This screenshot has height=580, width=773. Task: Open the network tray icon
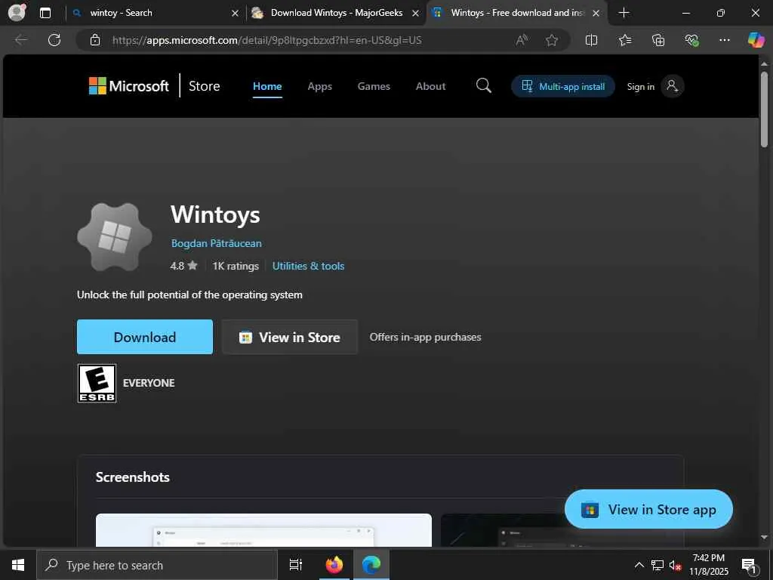[x=658, y=565]
